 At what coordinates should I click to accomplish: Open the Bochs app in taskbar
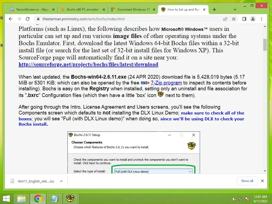[70, 199]
